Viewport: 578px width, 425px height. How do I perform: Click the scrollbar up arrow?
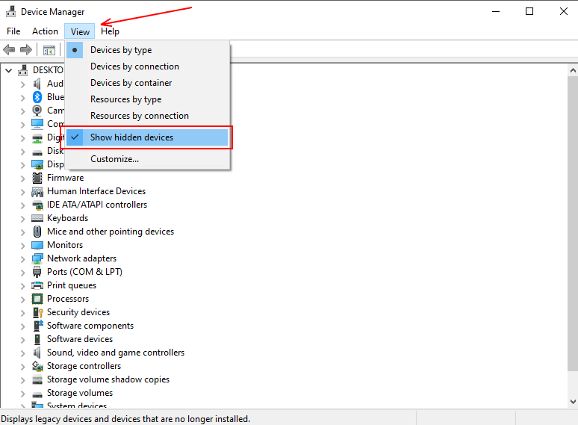click(x=573, y=70)
